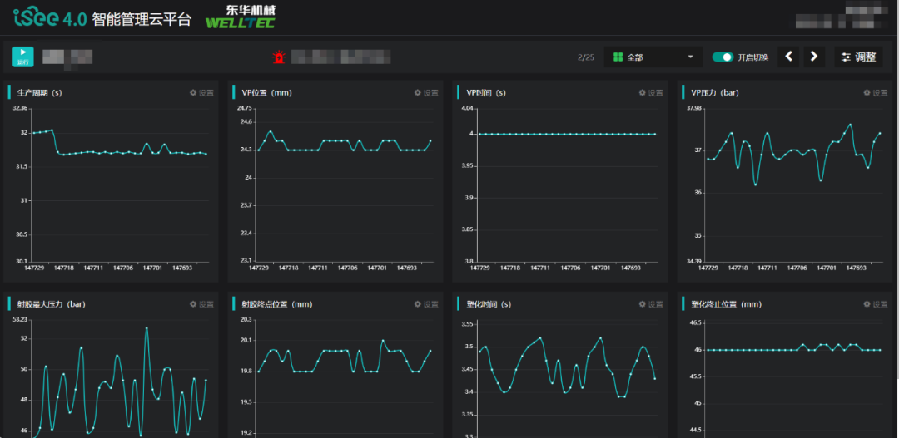Toggle the 开启切换 auto-switch
The width and height of the screenshot is (899, 438).
click(x=723, y=57)
